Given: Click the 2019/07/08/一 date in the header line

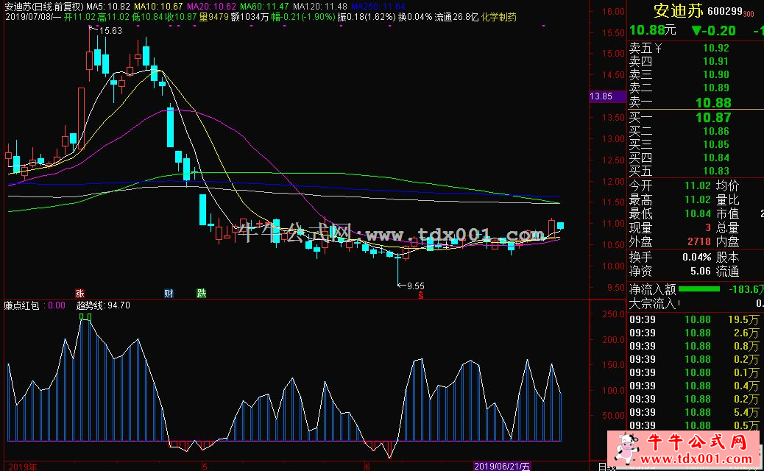Looking at the screenshot, I should [x=33, y=17].
